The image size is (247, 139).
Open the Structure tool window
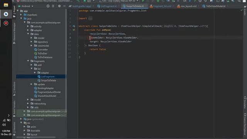(14, 88)
